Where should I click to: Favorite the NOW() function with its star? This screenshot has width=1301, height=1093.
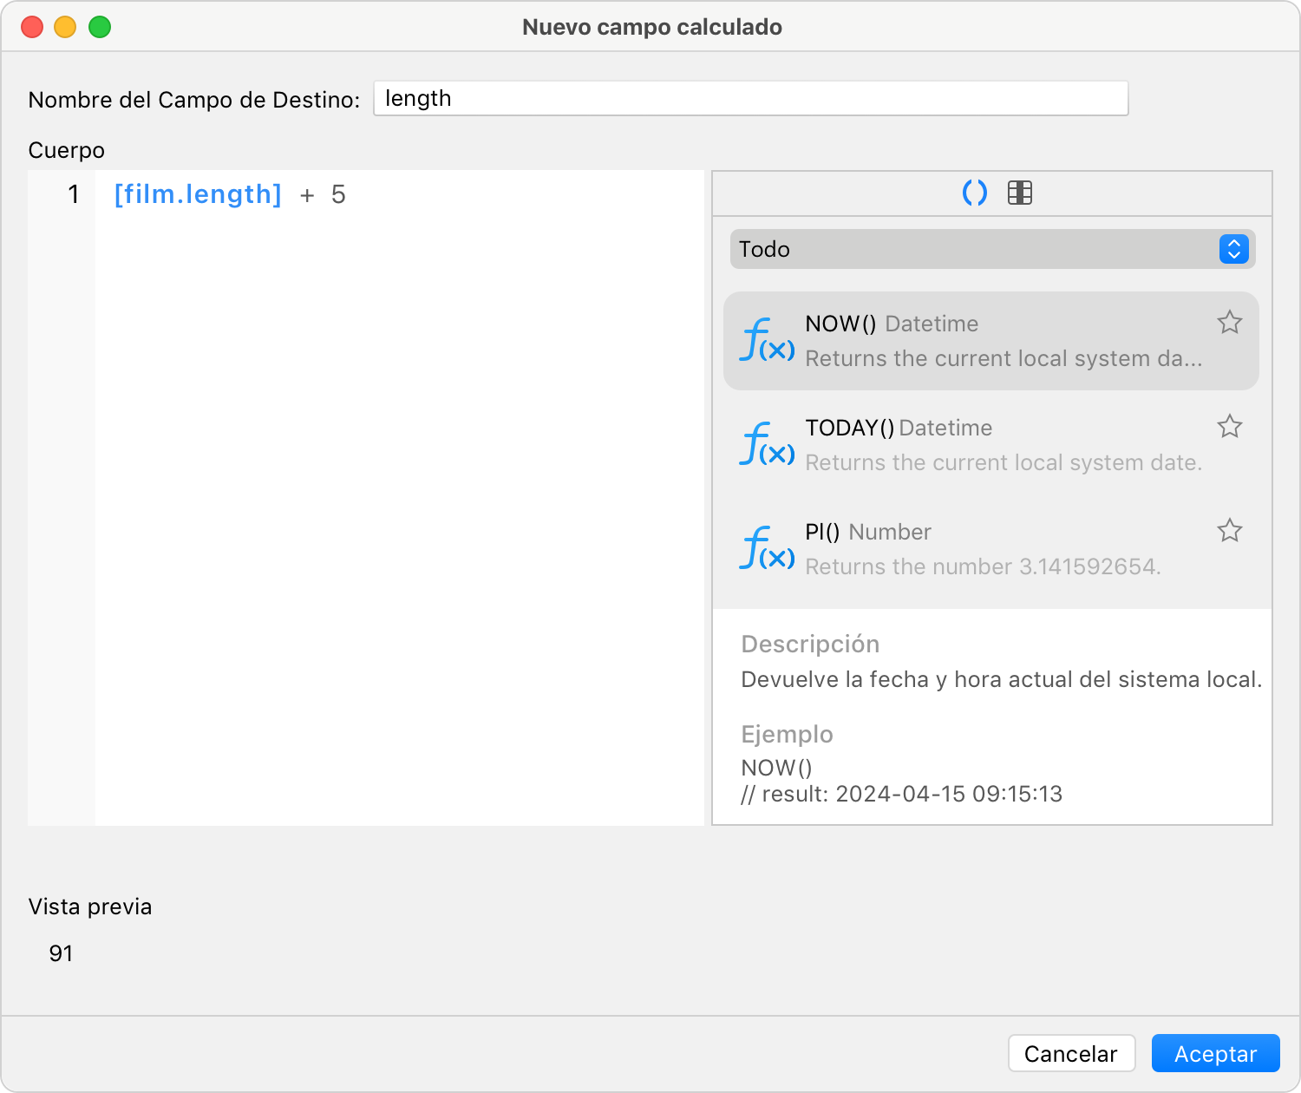click(1230, 323)
